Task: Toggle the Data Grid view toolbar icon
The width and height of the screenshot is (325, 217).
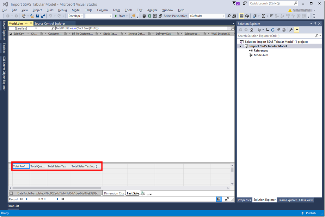Action: tap(242, 16)
